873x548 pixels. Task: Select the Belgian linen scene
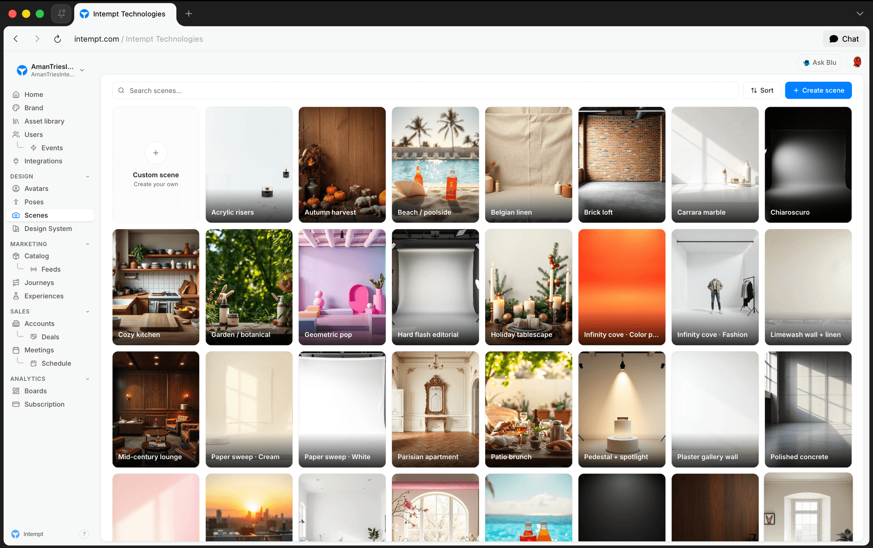point(529,164)
